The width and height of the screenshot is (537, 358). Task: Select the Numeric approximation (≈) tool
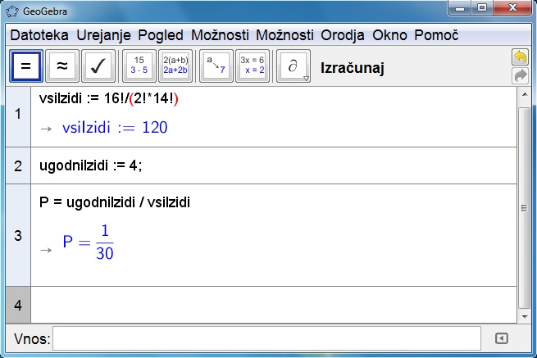click(62, 66)
